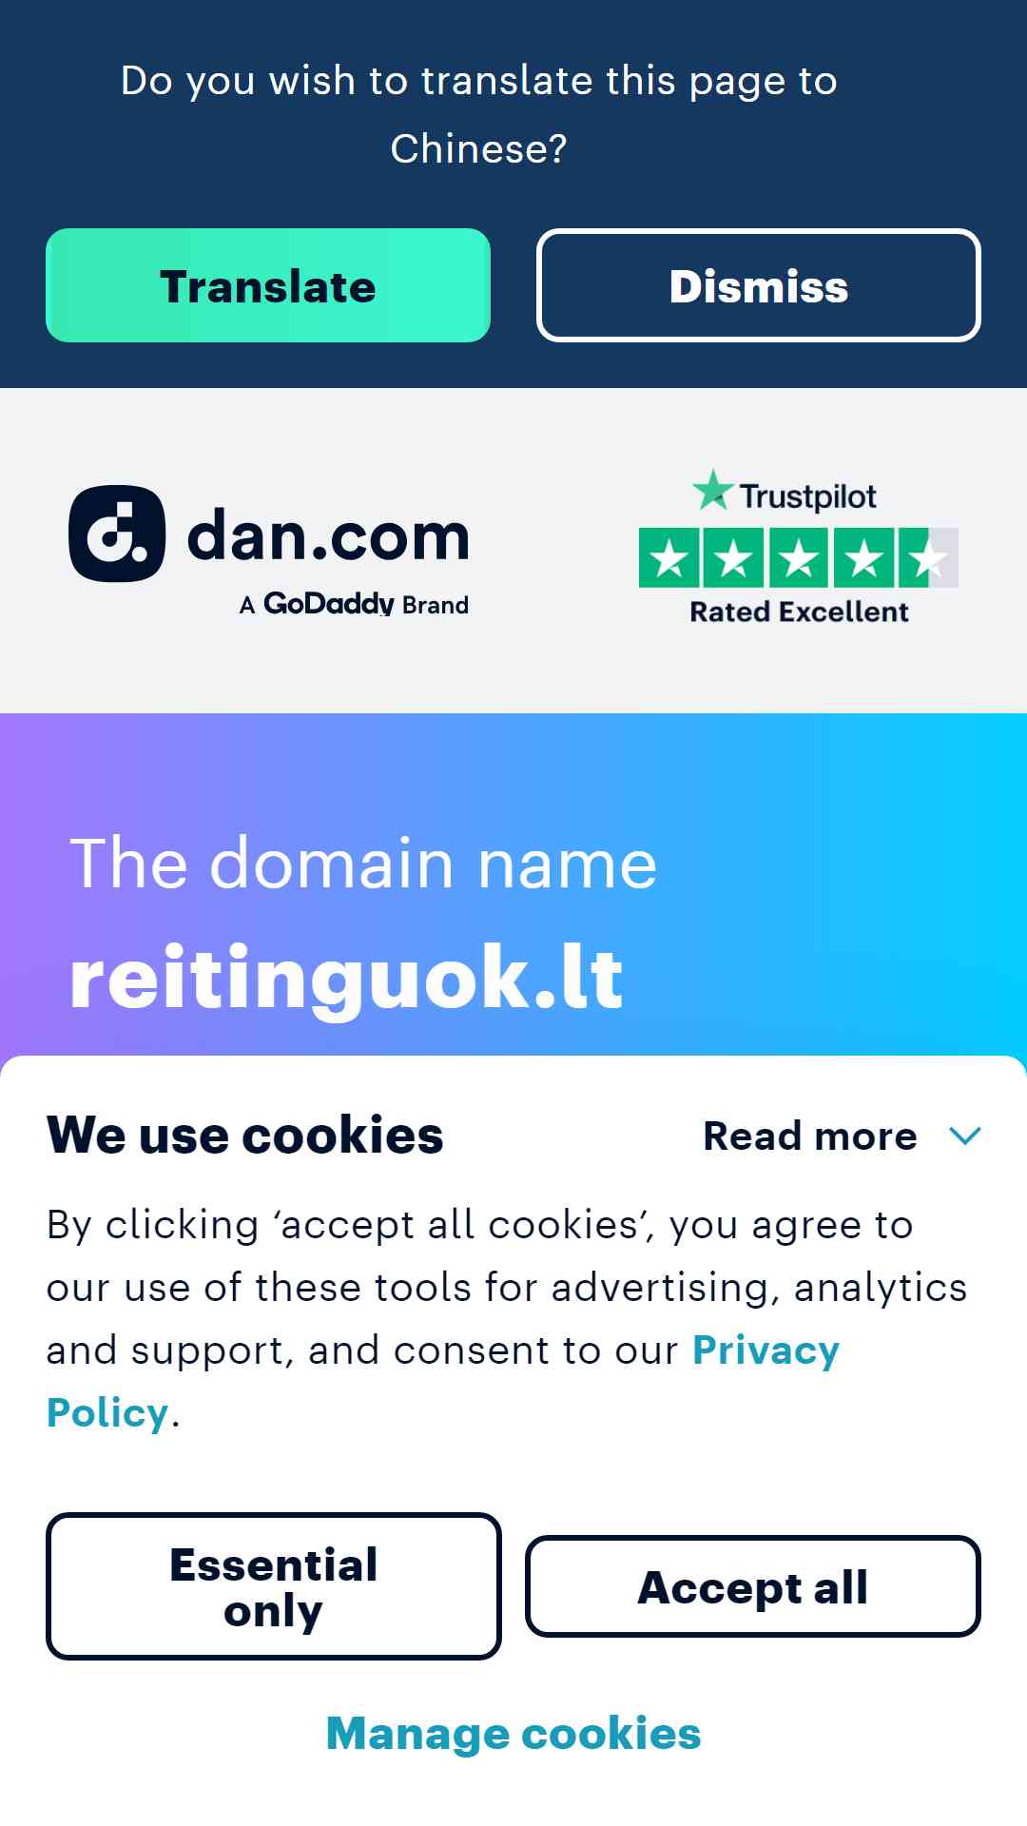Click the dan.com square logo icon
The image size is (1027, 1826).
[x=117, y=534]
